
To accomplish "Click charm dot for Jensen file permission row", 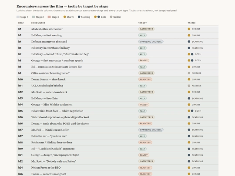I will tap(189, 67).
